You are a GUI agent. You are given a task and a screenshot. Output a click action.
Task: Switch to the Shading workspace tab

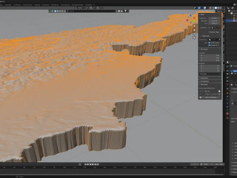pyautogui.click(x=37, y=5)
